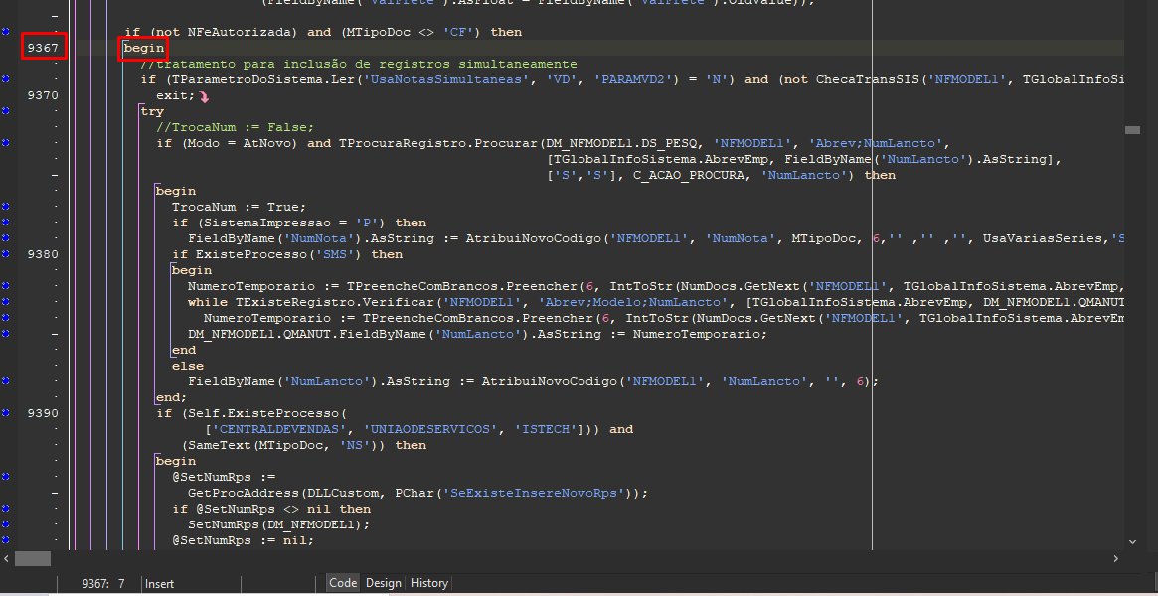Click the vertical scrollbar down arrow
Image resolution: width=1158 pixels, height=596 pixels.
1133,541
